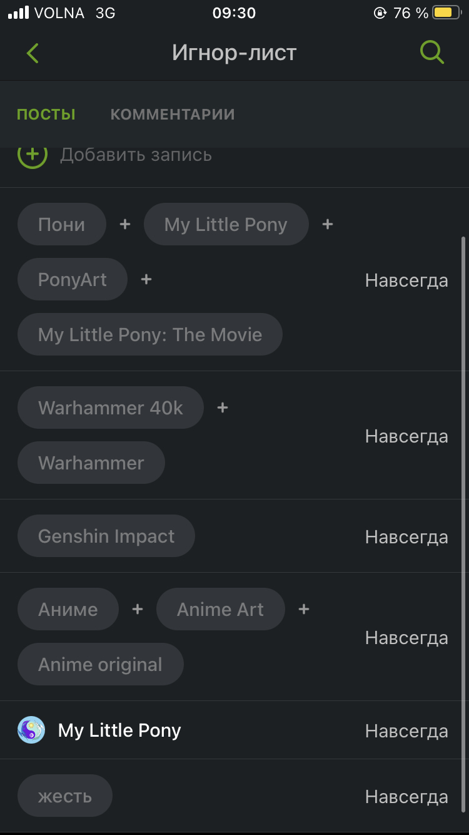Select the Warhammer 40k tag

click(111, 407)
